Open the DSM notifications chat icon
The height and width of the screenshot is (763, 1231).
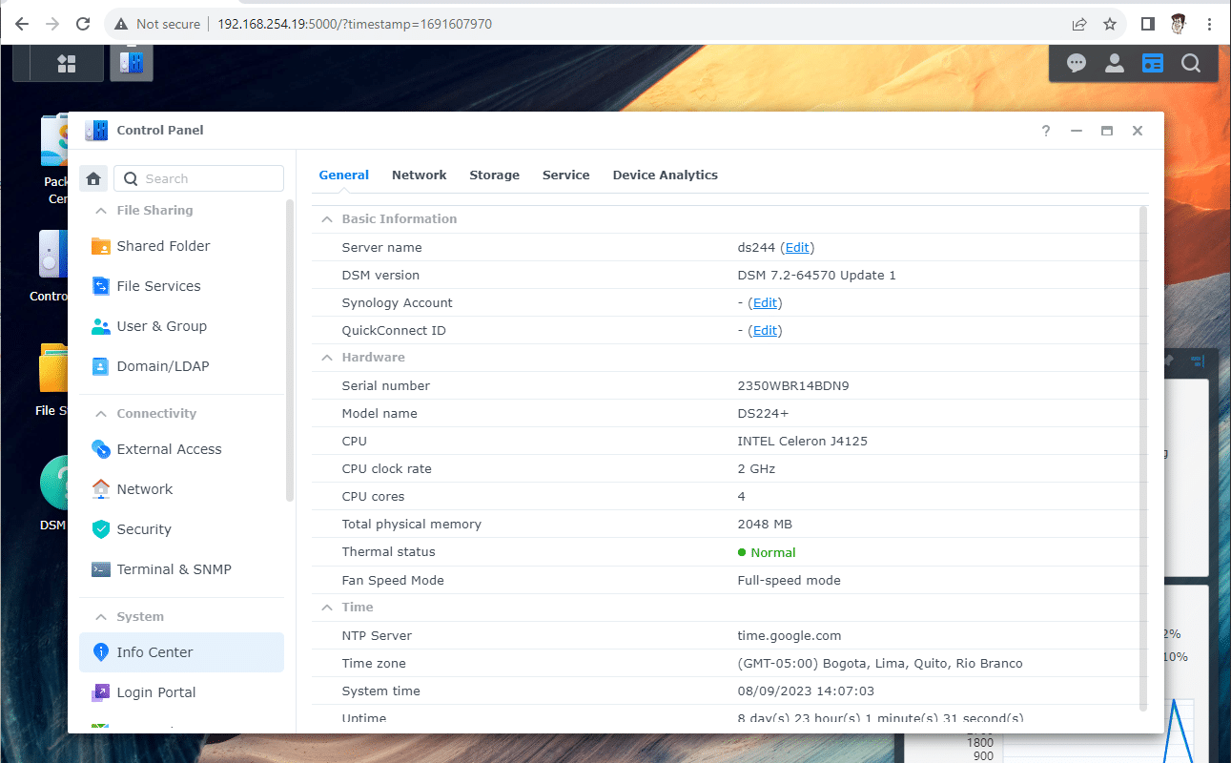pos(1077,64)
